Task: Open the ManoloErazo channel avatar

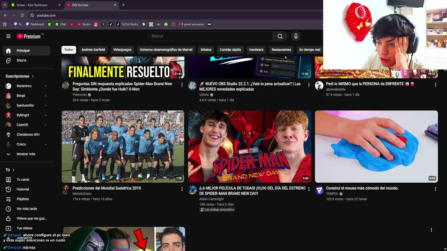Action: [x=66, y=190]
